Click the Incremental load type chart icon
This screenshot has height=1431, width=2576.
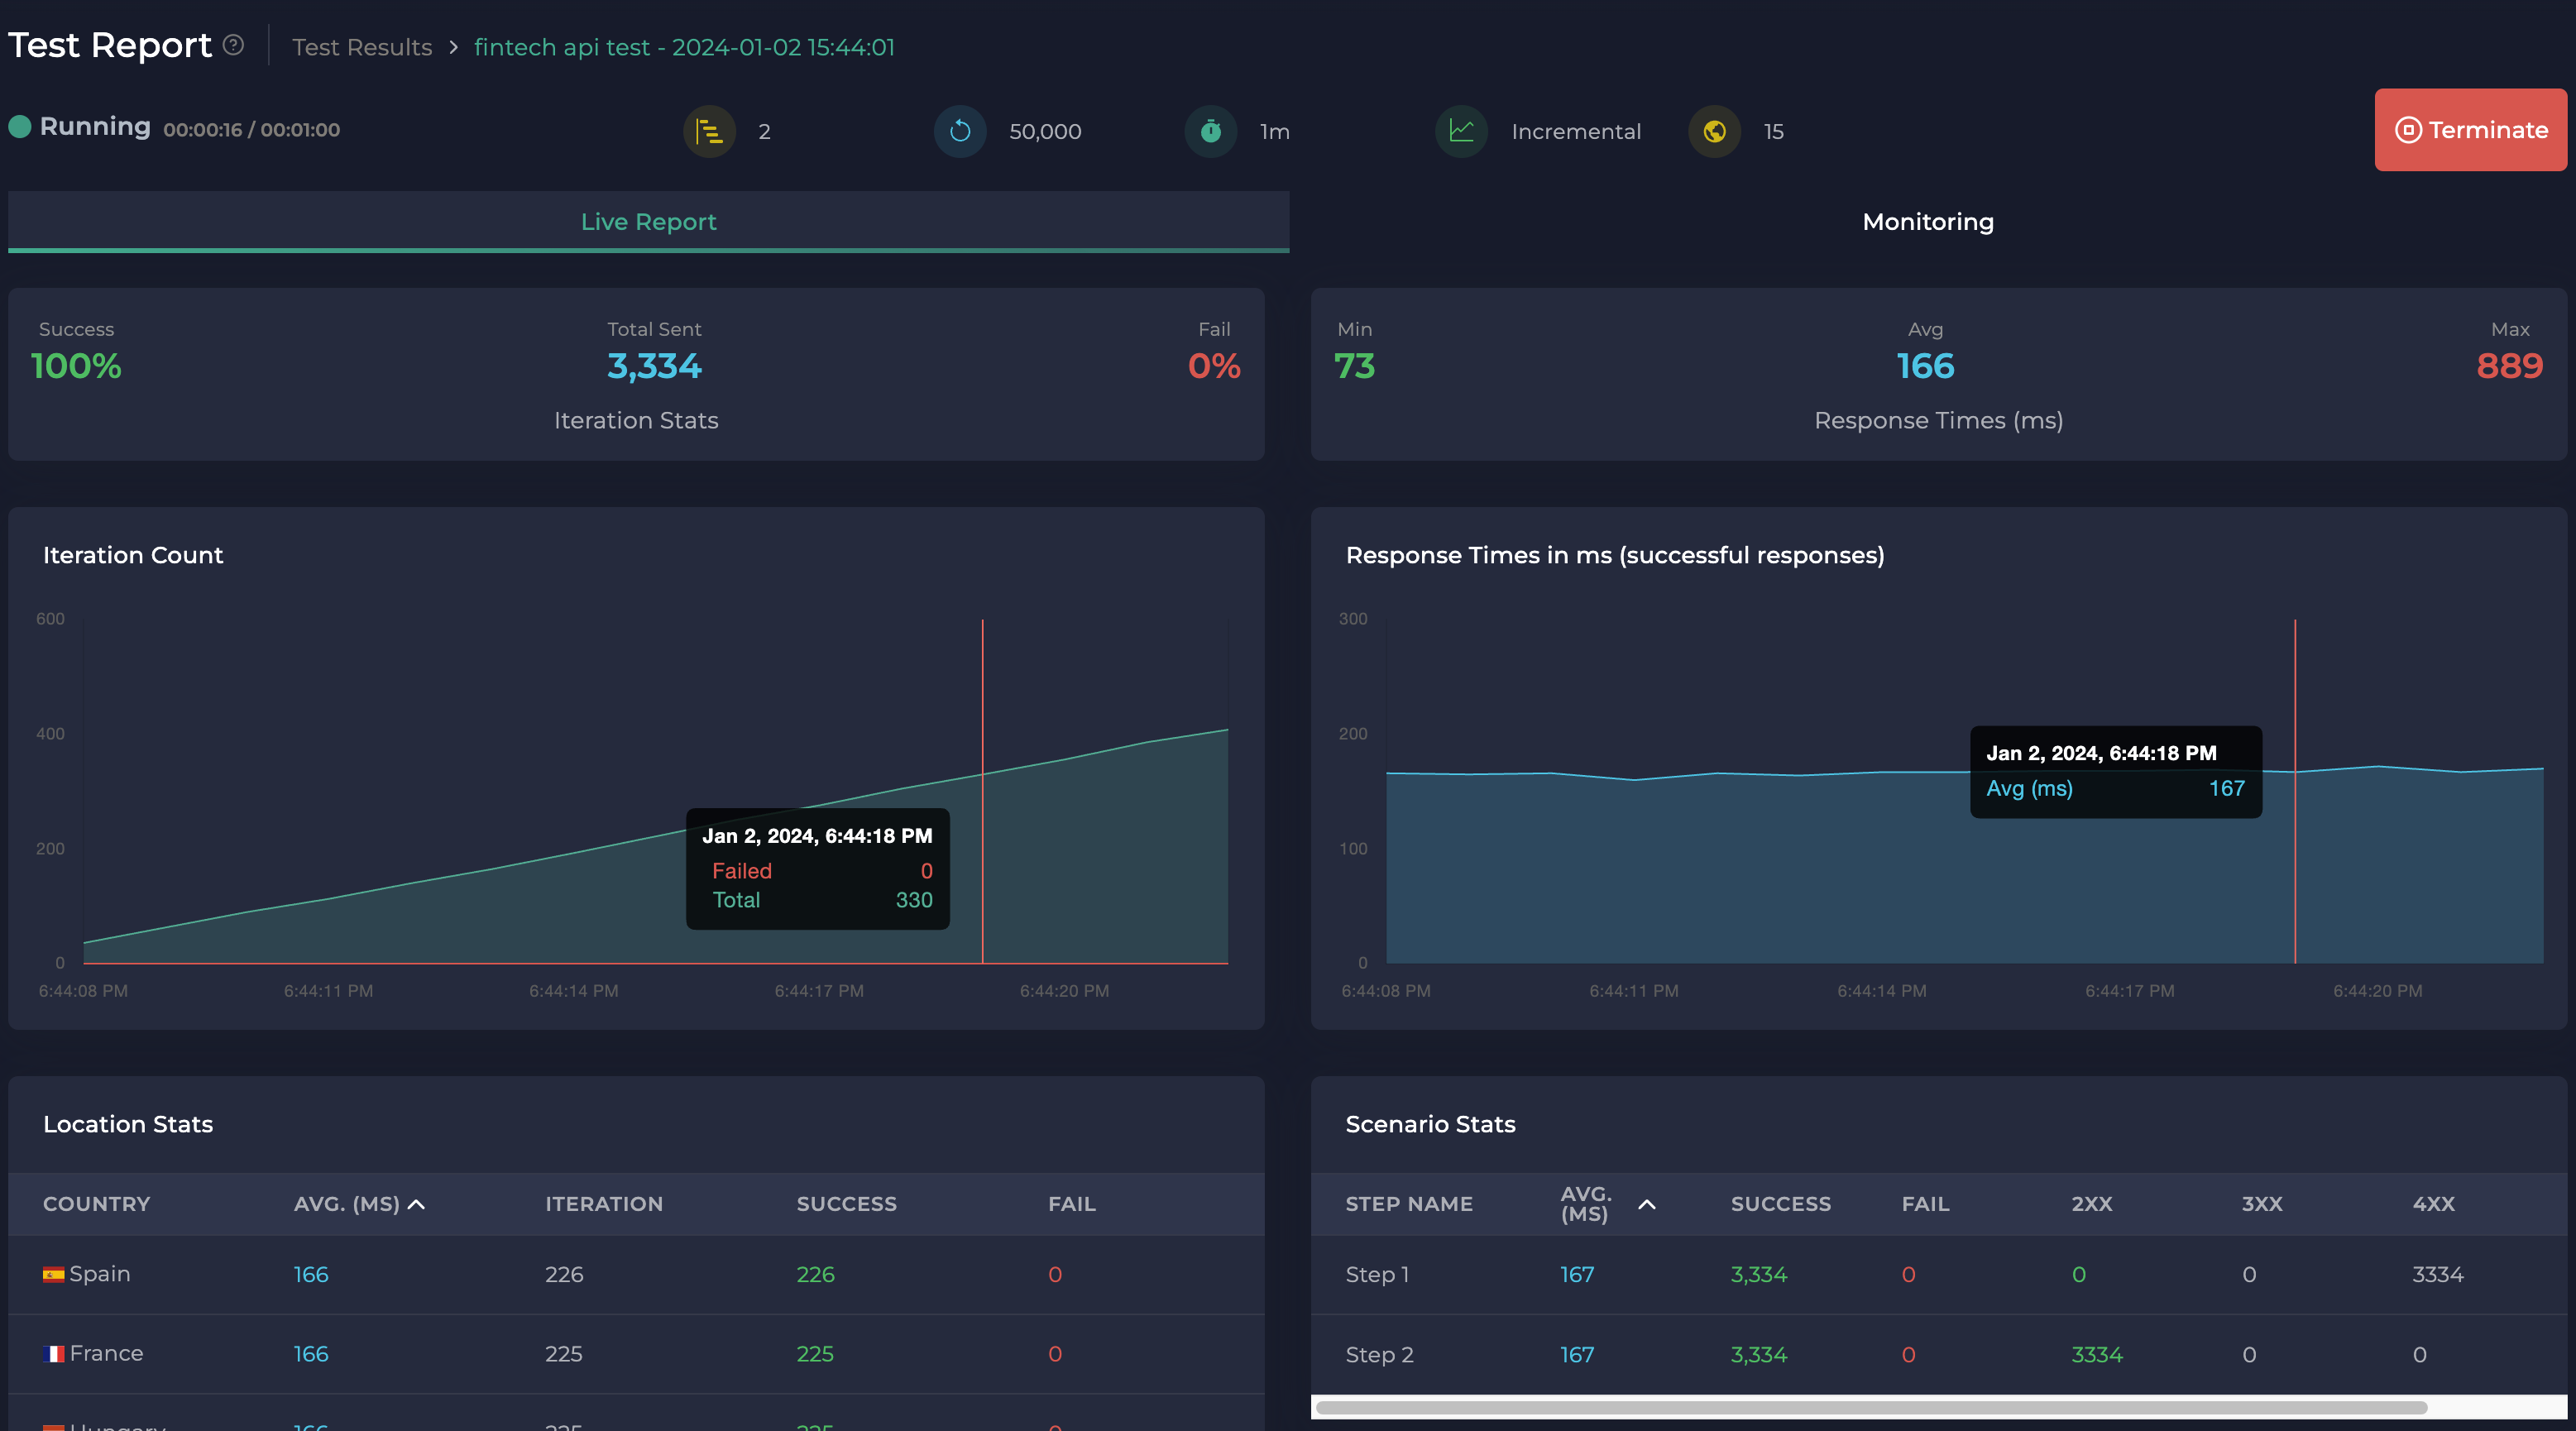(1461, 131)
